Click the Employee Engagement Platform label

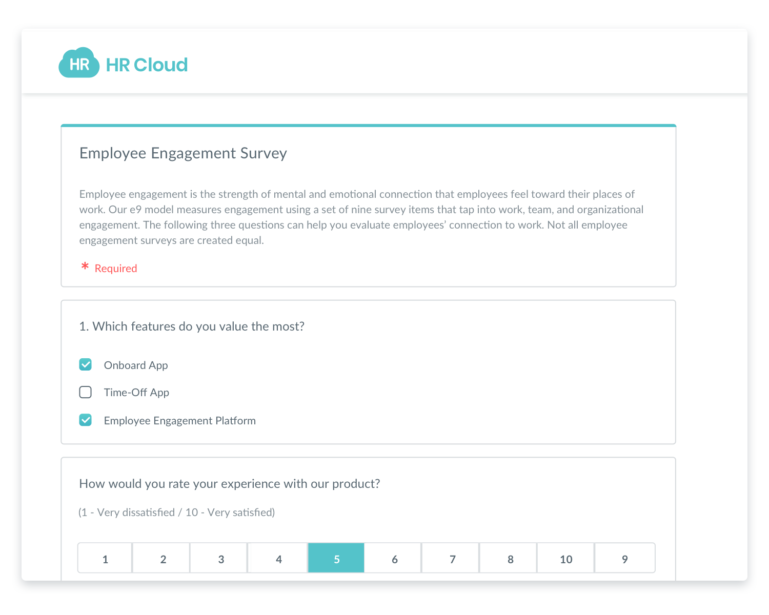[179, 421]
